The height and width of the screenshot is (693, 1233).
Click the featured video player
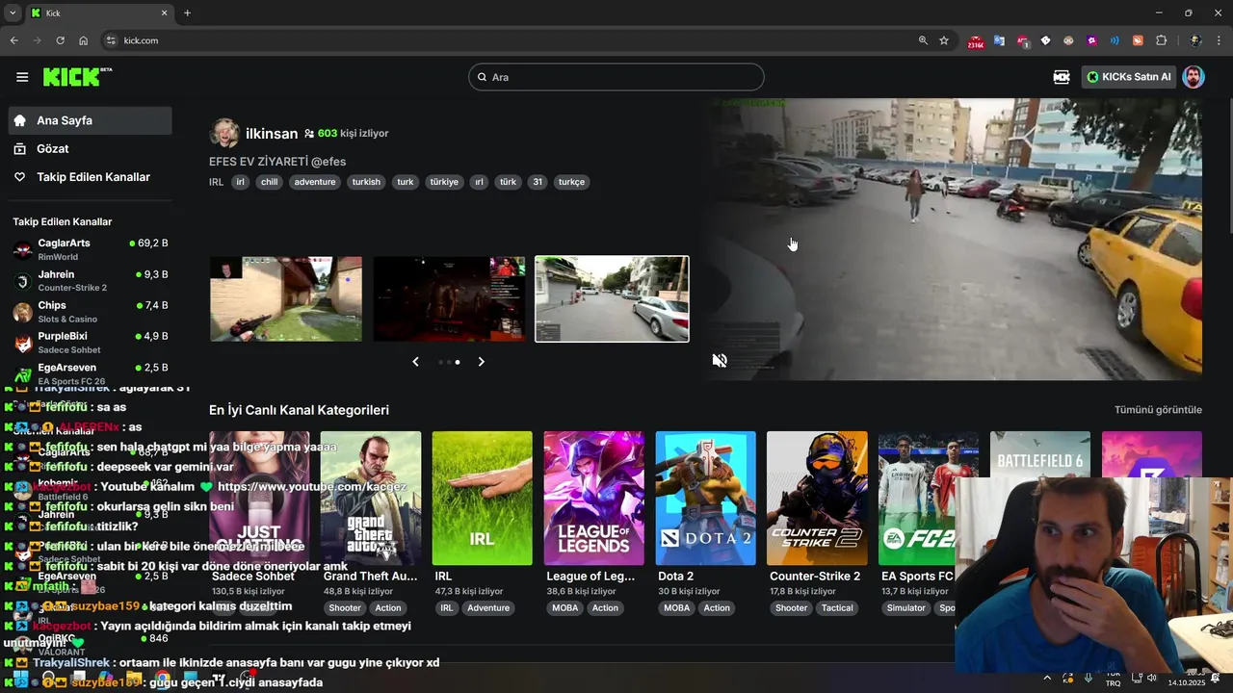tap(956, 239)
